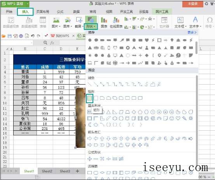
Task: Choose the pentagon basic shape
Action: click(140, 112)
